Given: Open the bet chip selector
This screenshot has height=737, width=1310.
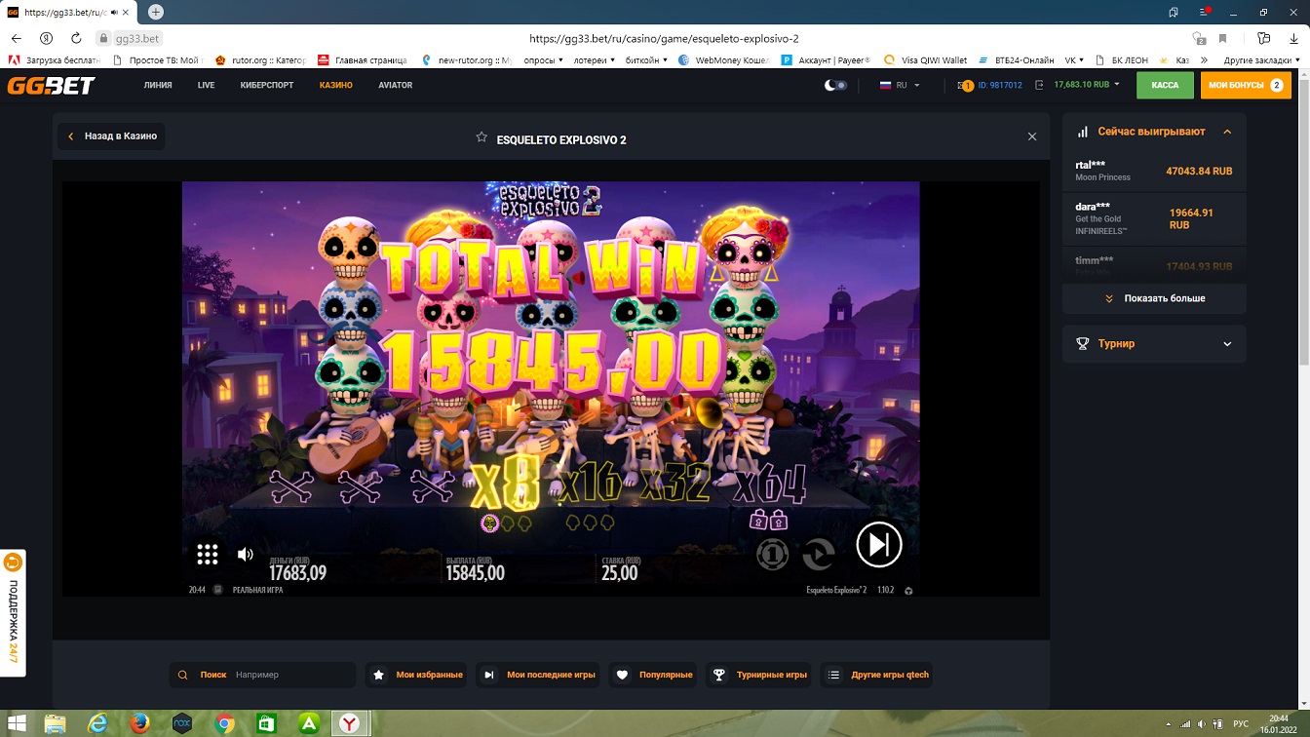Looking at the screenshot, I should pyautogui.click(x=772, y=554).
